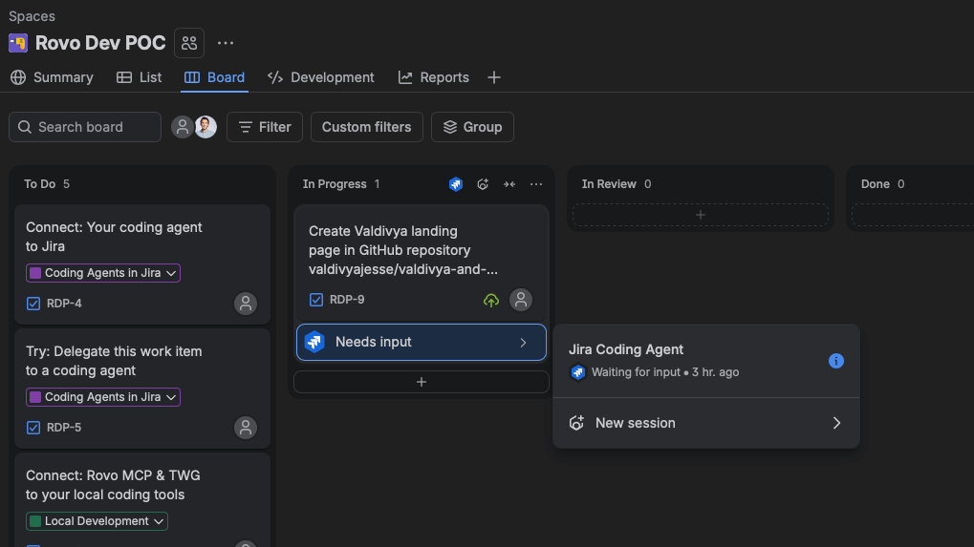974x547 pixels.
Task: Click the green Local Development swatch
Action: click(x=35, y=521)
